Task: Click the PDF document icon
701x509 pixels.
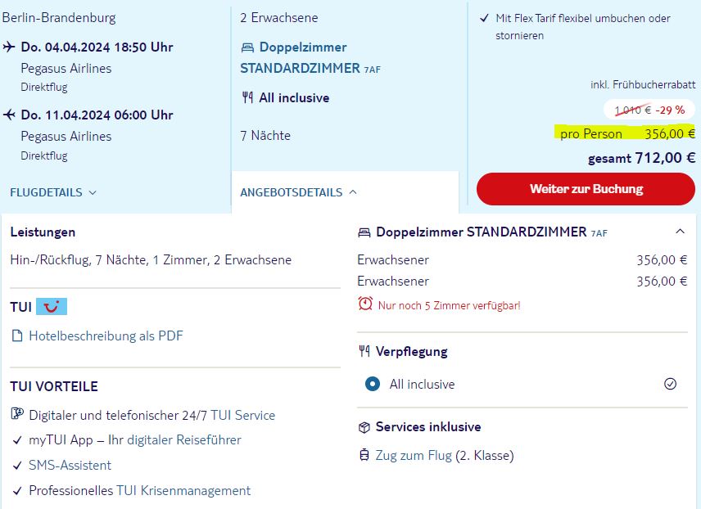Action: [17, 336]
